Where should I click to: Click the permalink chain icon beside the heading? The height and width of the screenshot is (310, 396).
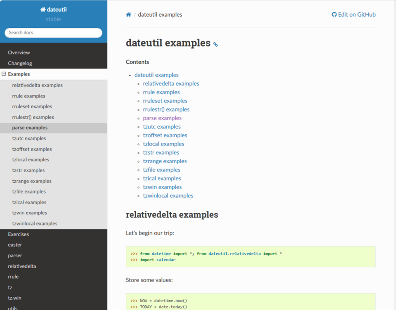(x=215, y=45)
